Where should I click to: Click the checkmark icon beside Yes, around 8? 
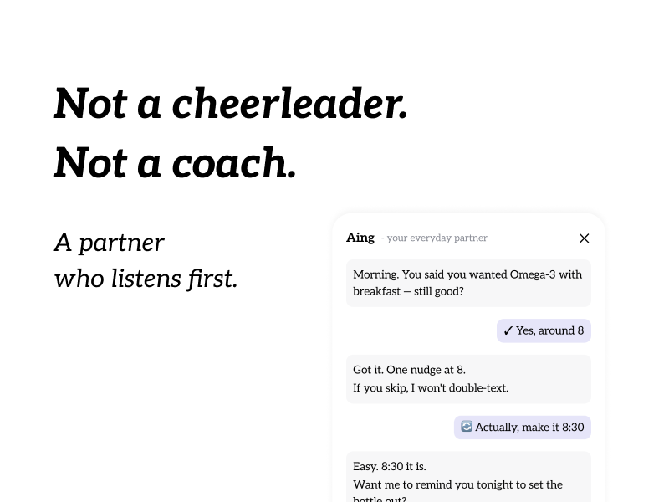click(x=508, y=330)
